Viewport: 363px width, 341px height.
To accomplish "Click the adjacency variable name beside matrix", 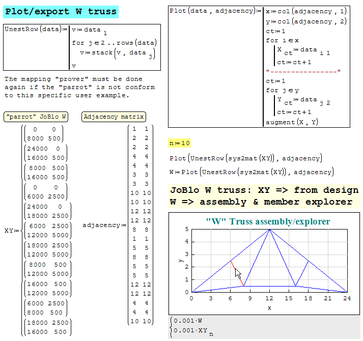I will [102, 225].
